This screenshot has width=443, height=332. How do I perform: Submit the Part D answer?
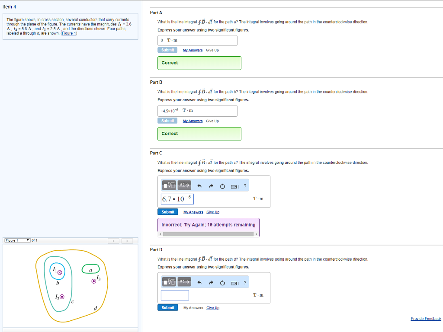point(167,307)
